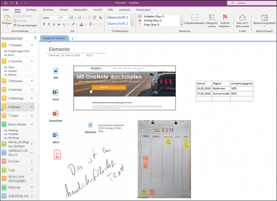The height and width of the screenshot is (201, 277).
Task: Switch to the Zeichnen ribbon tab
Action: (48, 10)
